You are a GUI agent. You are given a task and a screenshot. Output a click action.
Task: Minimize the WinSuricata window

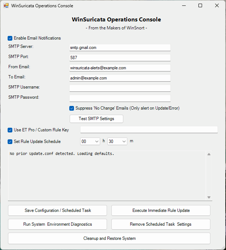point(184,5)
